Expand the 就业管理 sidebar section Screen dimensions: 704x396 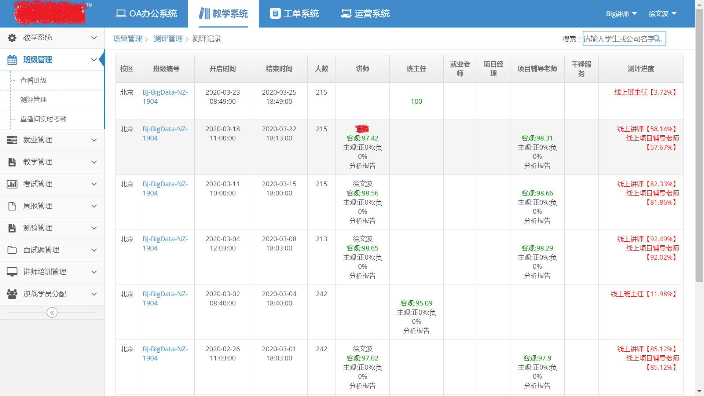(94, 140)
